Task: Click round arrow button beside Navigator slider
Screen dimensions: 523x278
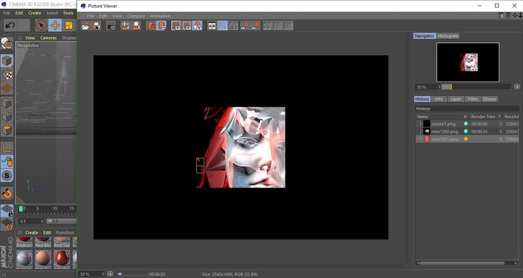Action: tap(517, 86)
